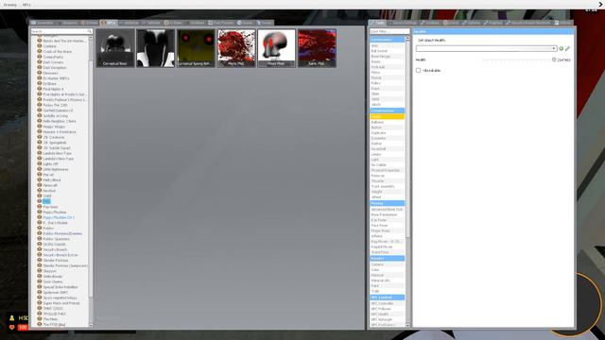
Task: Select the highlighted Health tool entry
Action: pos(387,116)
